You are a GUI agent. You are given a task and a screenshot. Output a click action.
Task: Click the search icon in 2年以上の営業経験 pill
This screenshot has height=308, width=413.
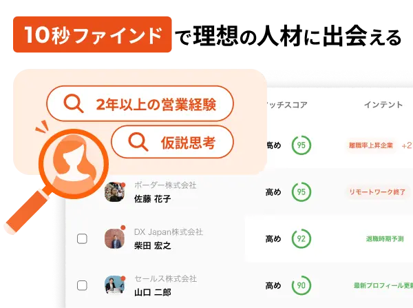tap(74, 103)
